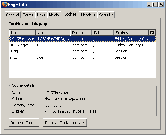Select the Links tab
The width and height of the screenshot is (166, 135).
pos(41,15)
